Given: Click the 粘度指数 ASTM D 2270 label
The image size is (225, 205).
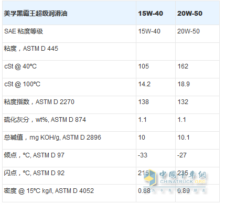Looking at the screenshot, I should [39, 102].
